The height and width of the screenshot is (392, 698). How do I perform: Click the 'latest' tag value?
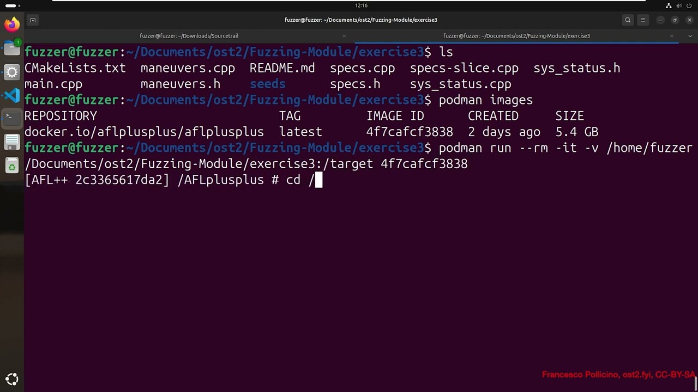(x=300, y=132)
